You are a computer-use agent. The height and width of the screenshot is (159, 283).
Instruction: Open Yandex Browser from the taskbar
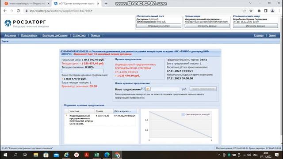tap(76, 155)
